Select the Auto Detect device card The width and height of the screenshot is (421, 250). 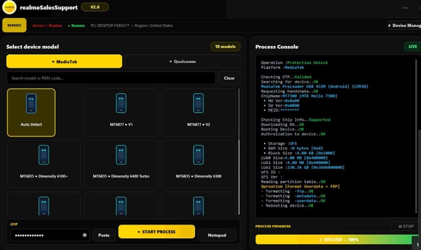31,112
